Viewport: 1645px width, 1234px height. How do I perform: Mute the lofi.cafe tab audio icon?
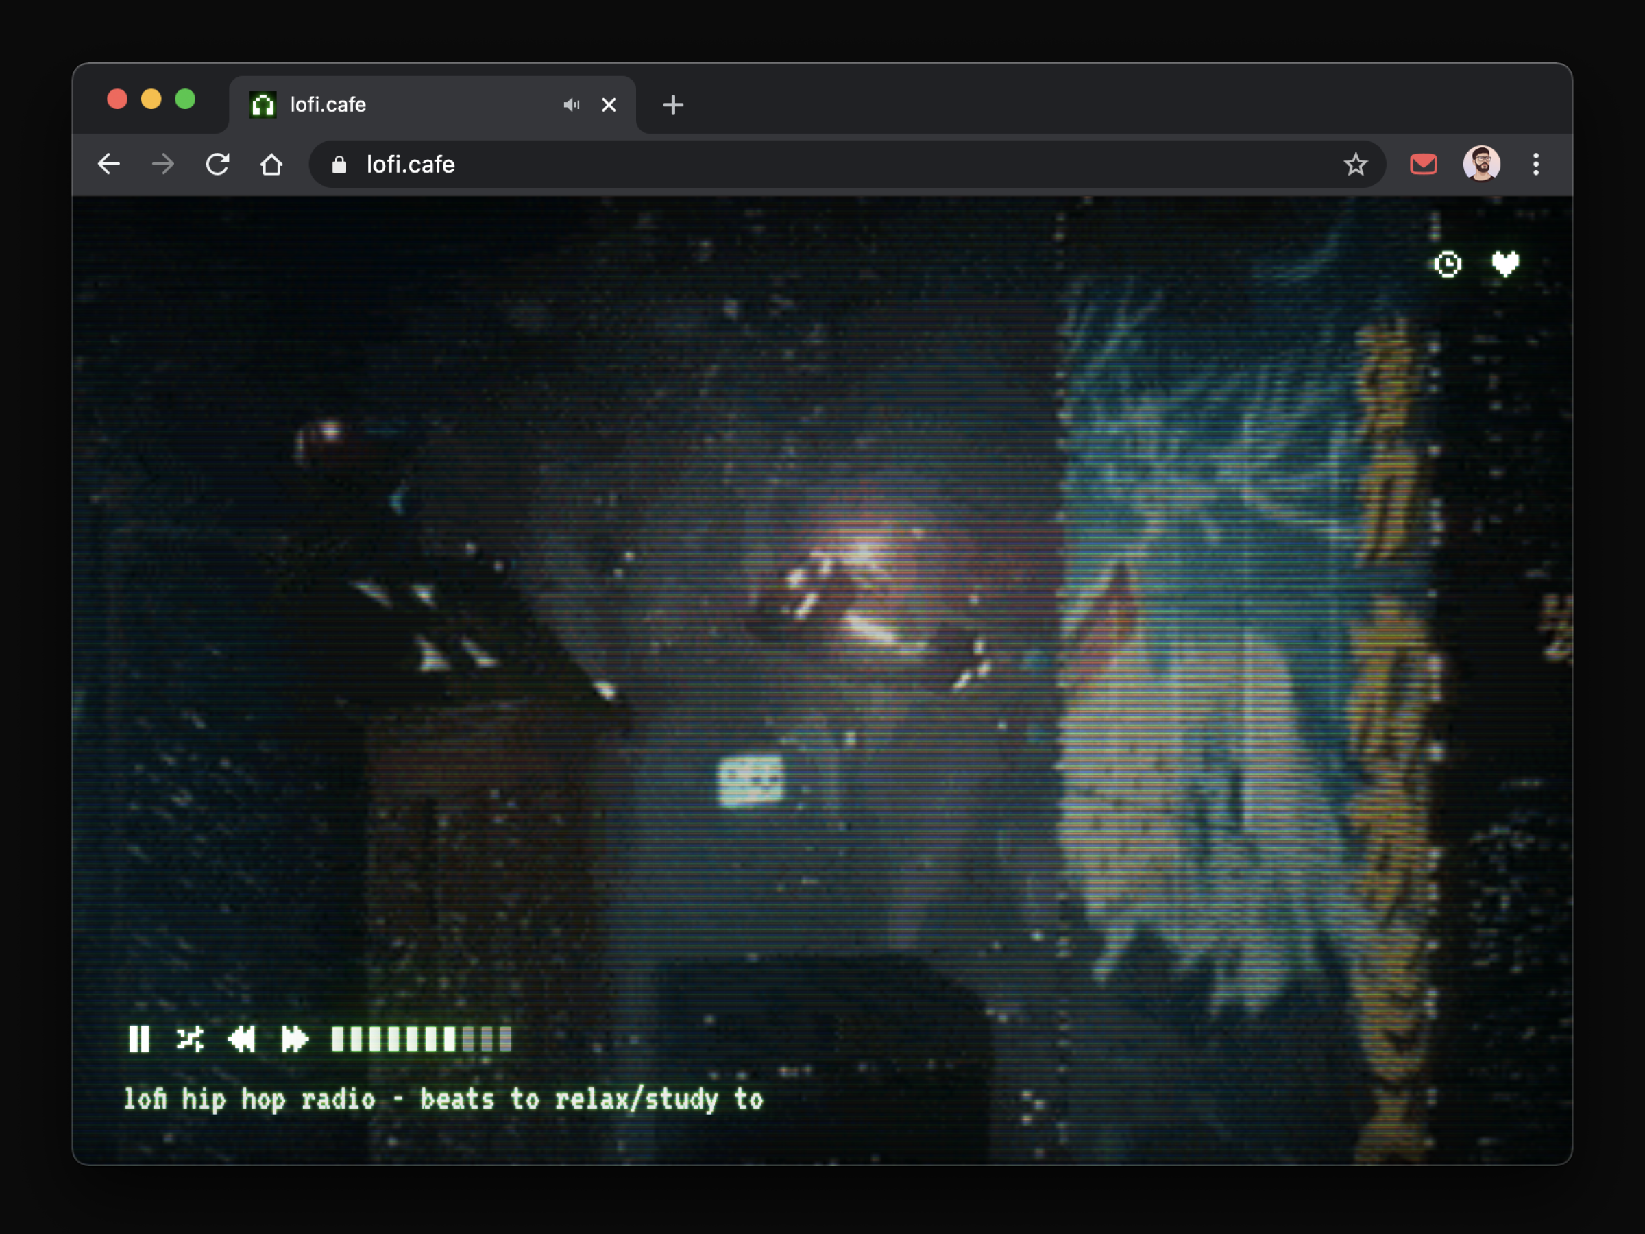[x=571, y=105]
